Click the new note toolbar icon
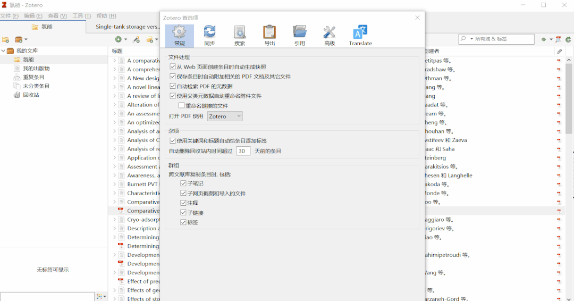The image size is (574, 301). 149,39
